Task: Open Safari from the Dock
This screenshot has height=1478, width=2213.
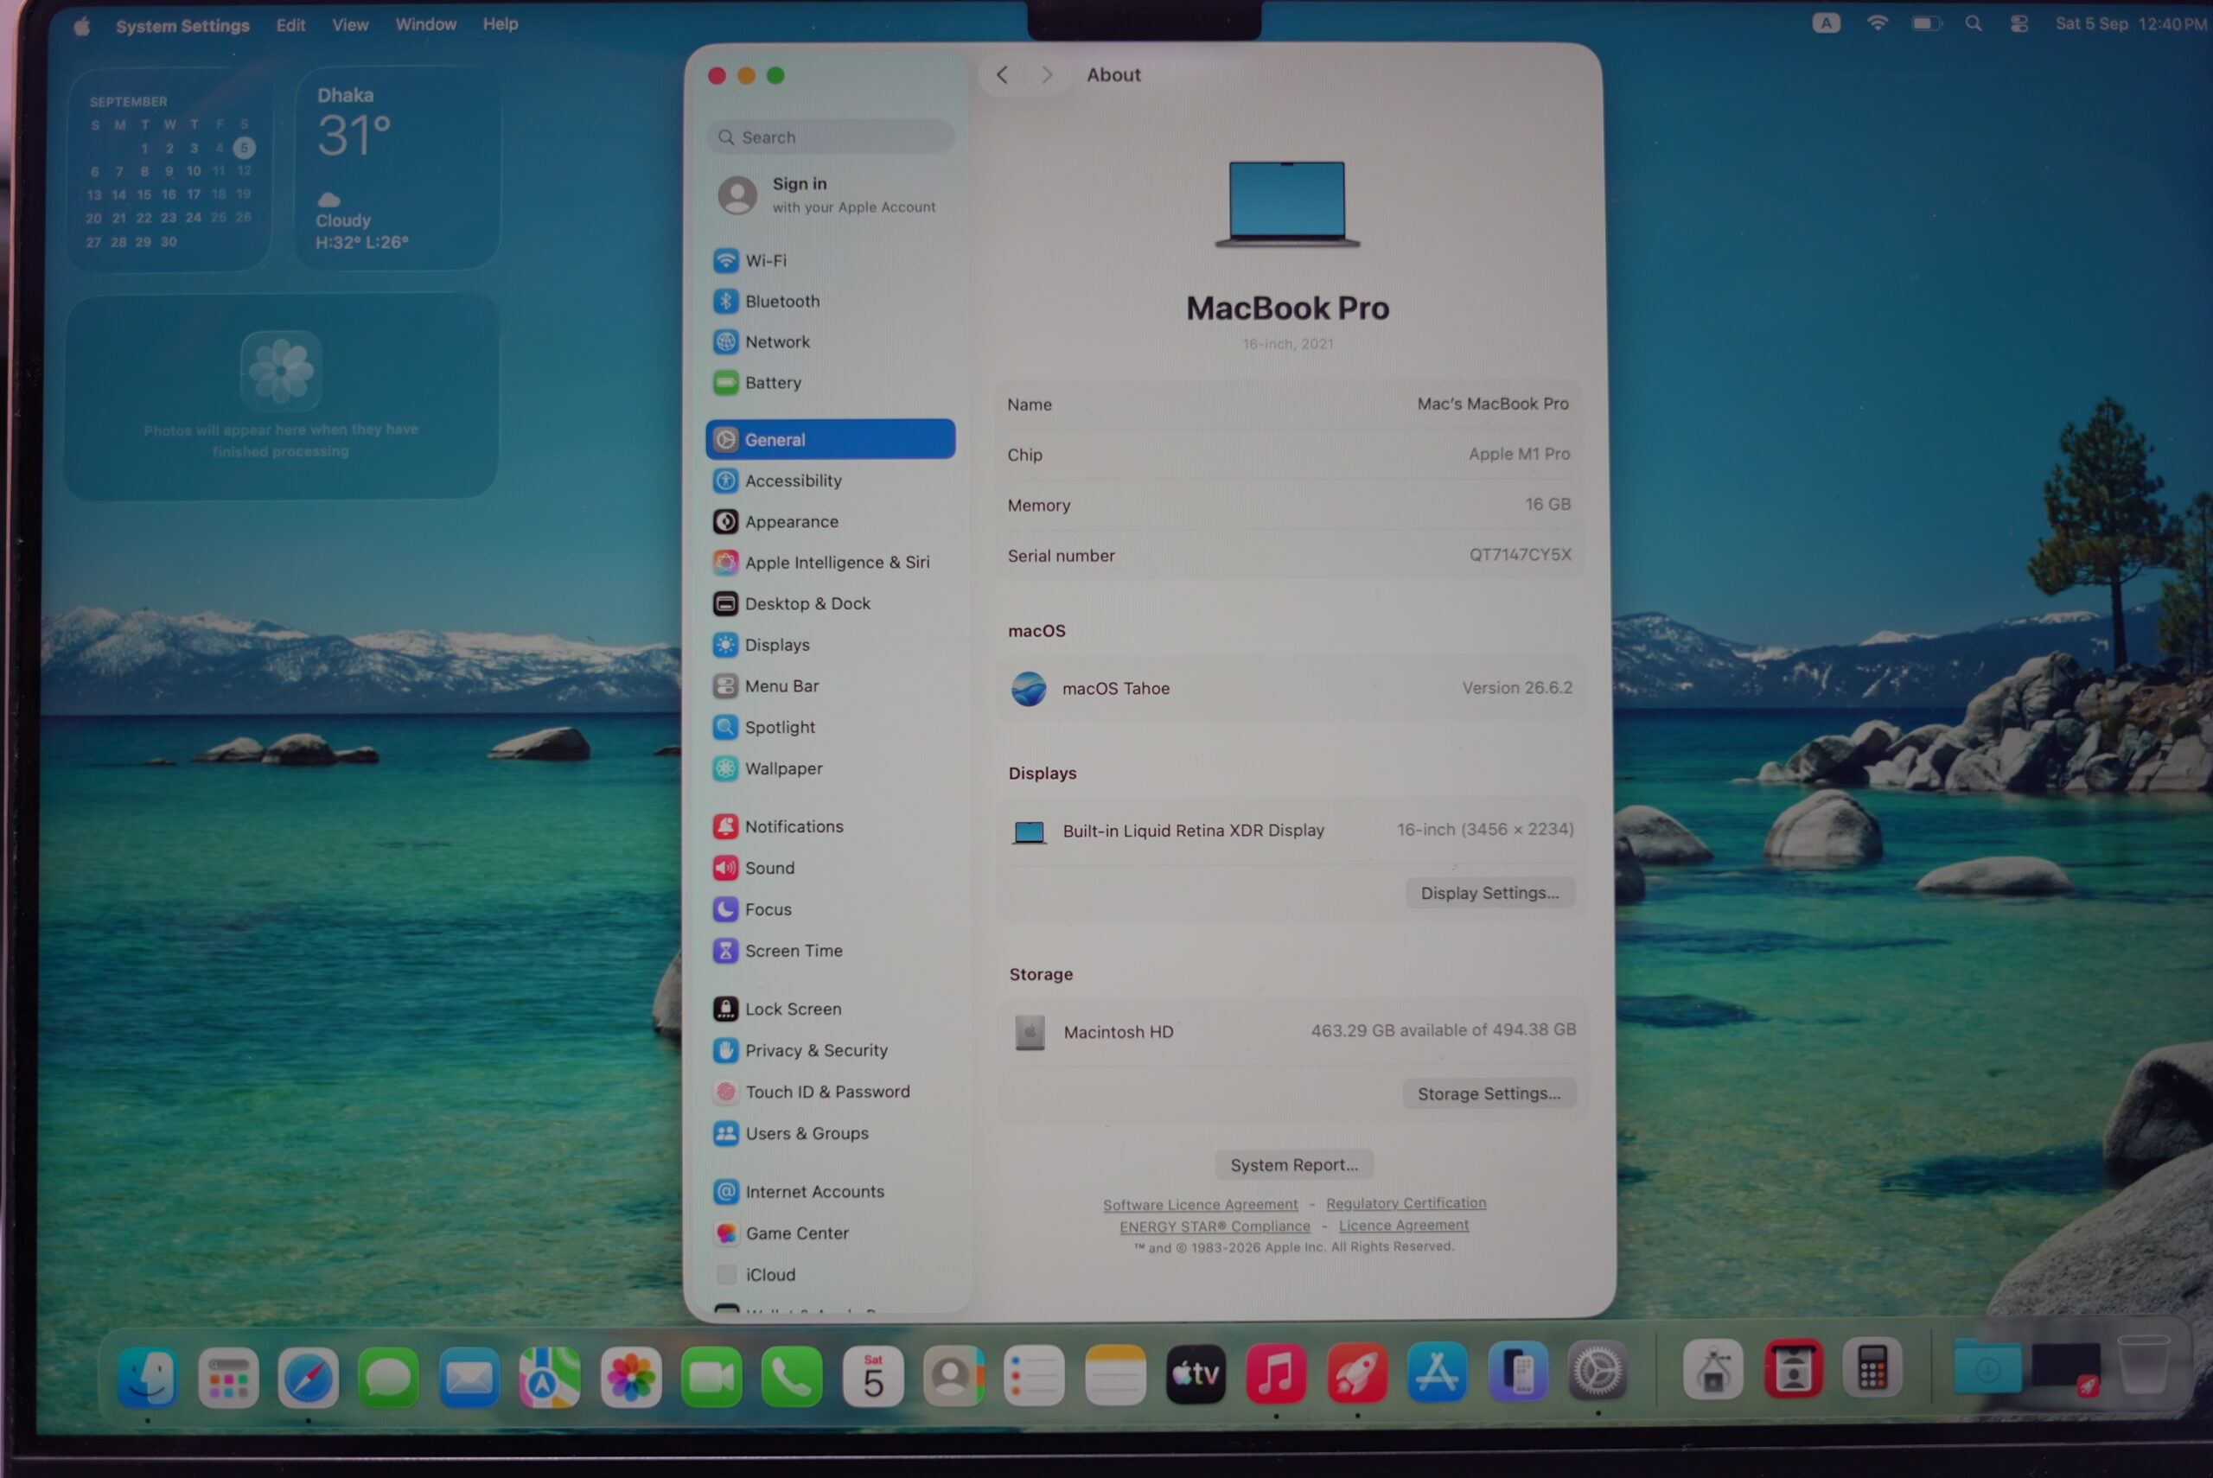Action: 309,1377
